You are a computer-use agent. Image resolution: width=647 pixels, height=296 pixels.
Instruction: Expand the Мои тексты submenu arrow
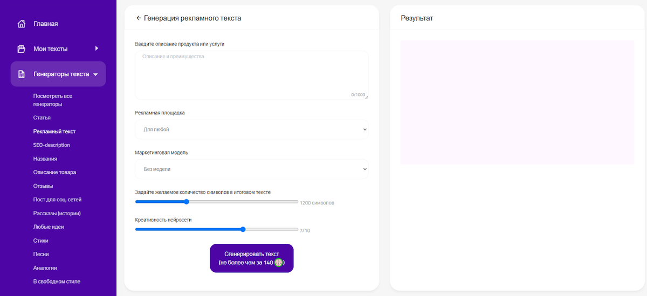click(x=97, y=48)
